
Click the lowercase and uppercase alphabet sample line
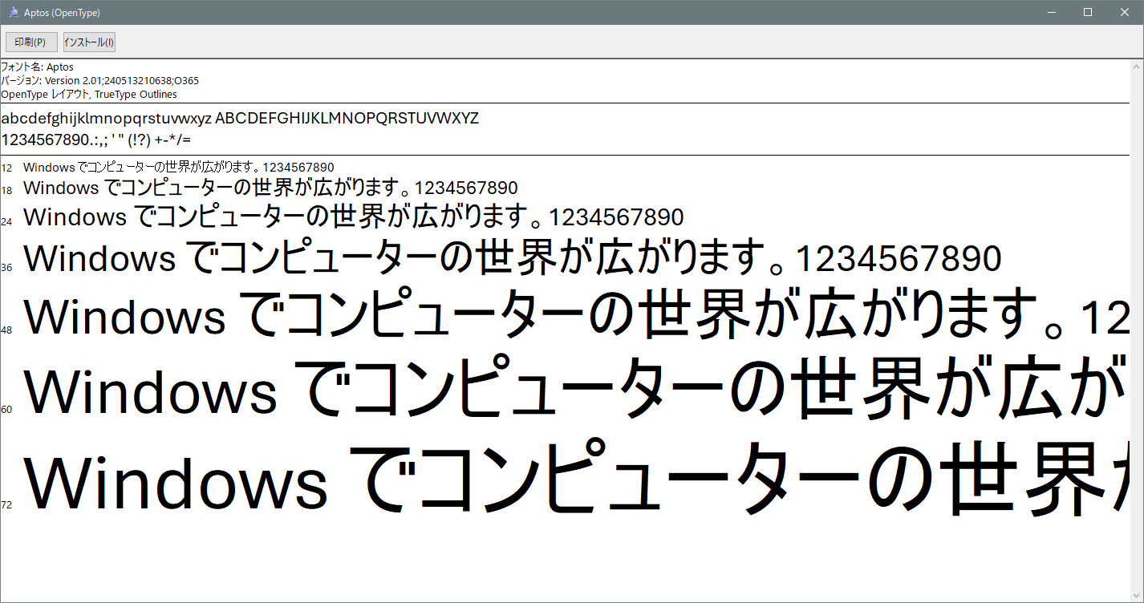coord(240,119)
